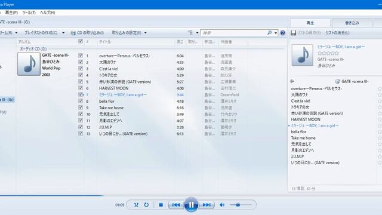Select 赤い砂漠の伝説 (GATE version) in track list
The width and height of the screenshot is (382, 215).
pyautogui.click(x=125, y=82)
